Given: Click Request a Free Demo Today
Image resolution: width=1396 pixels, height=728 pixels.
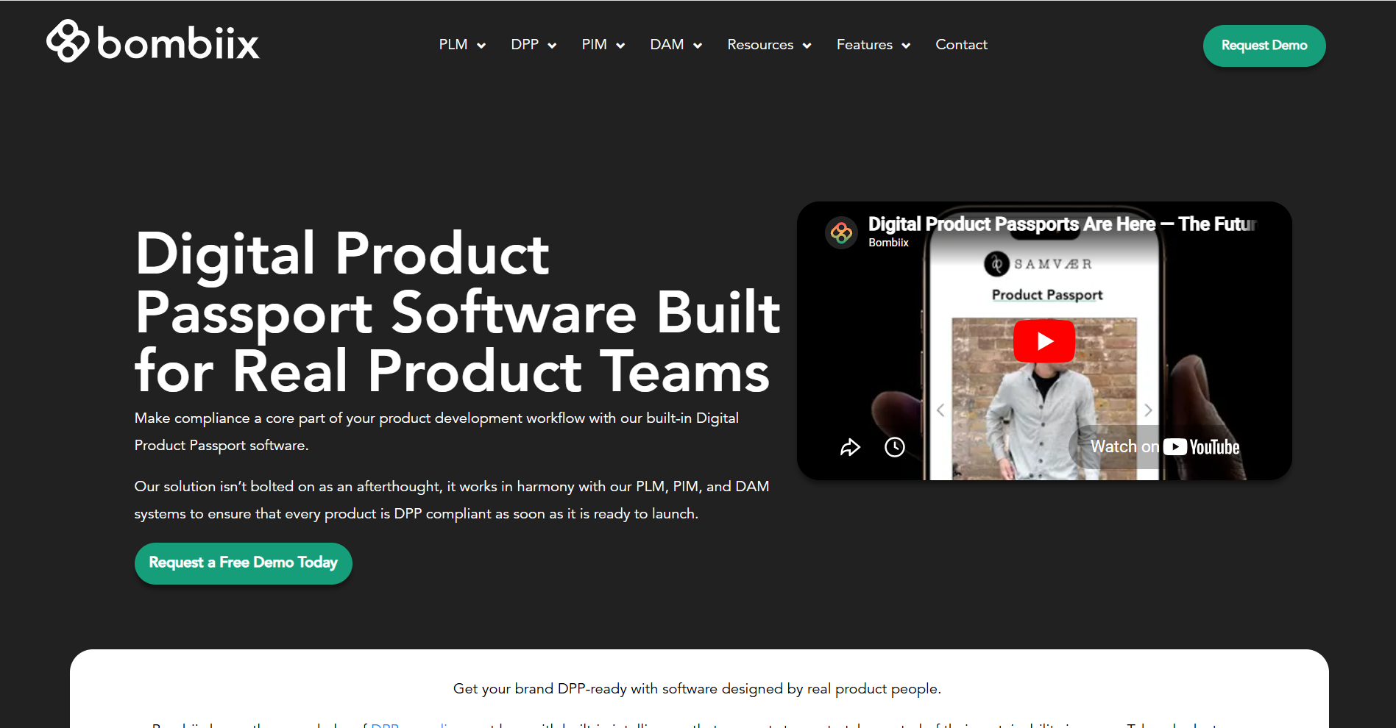Looking at the screenshot, I should (x=243, y=563).
